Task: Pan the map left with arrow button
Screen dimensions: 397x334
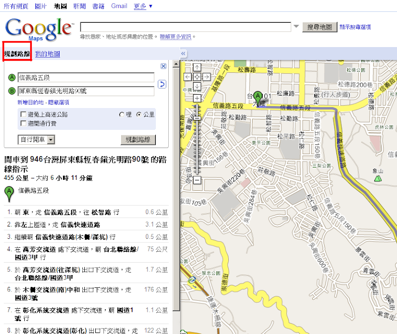Action: (188, 77)
